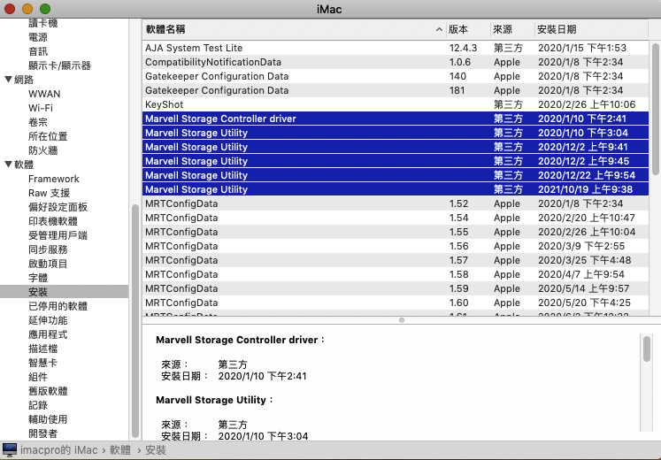Select MRTConfigData version 1.60 row
The image size is (661, 460).
(396, 303)
